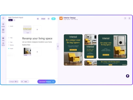Open the Options panel in sidebar
The image size is (133, 100).
[3, 44]
